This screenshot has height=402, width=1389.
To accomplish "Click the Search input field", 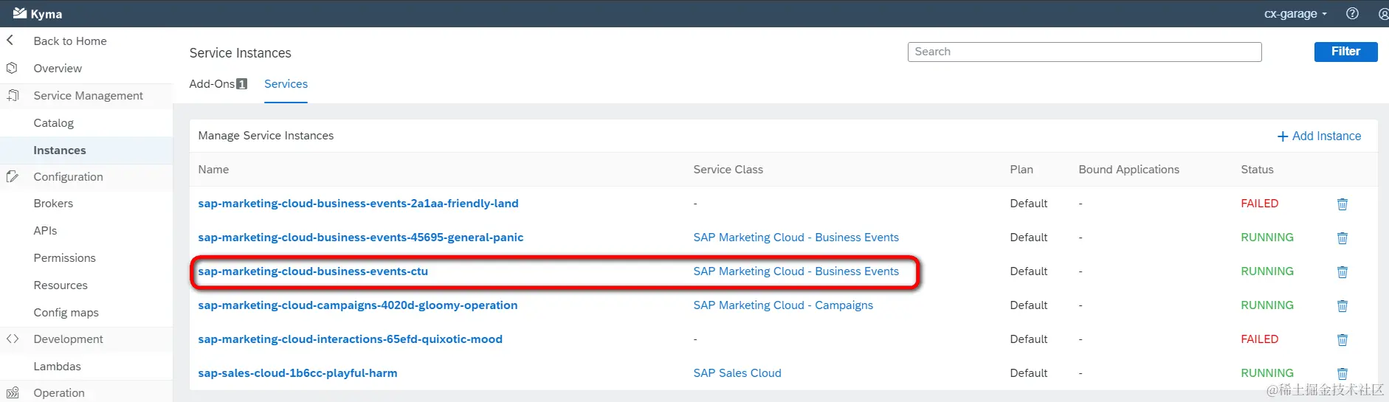I will click(x=1084, y=52).
